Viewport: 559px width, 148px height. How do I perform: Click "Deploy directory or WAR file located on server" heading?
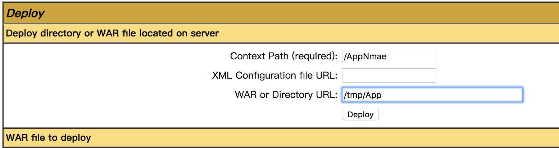(112, 34)
